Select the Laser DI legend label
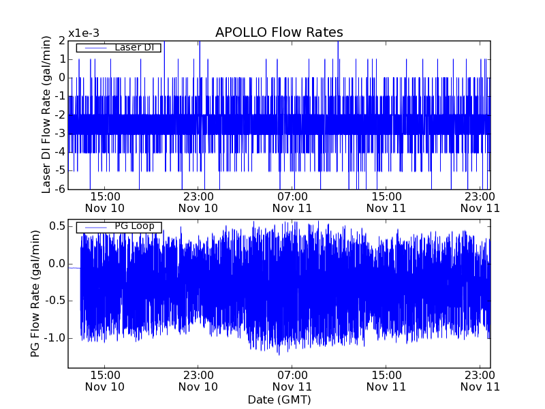This screenshot has width=545, height=409. pos(134,47)
